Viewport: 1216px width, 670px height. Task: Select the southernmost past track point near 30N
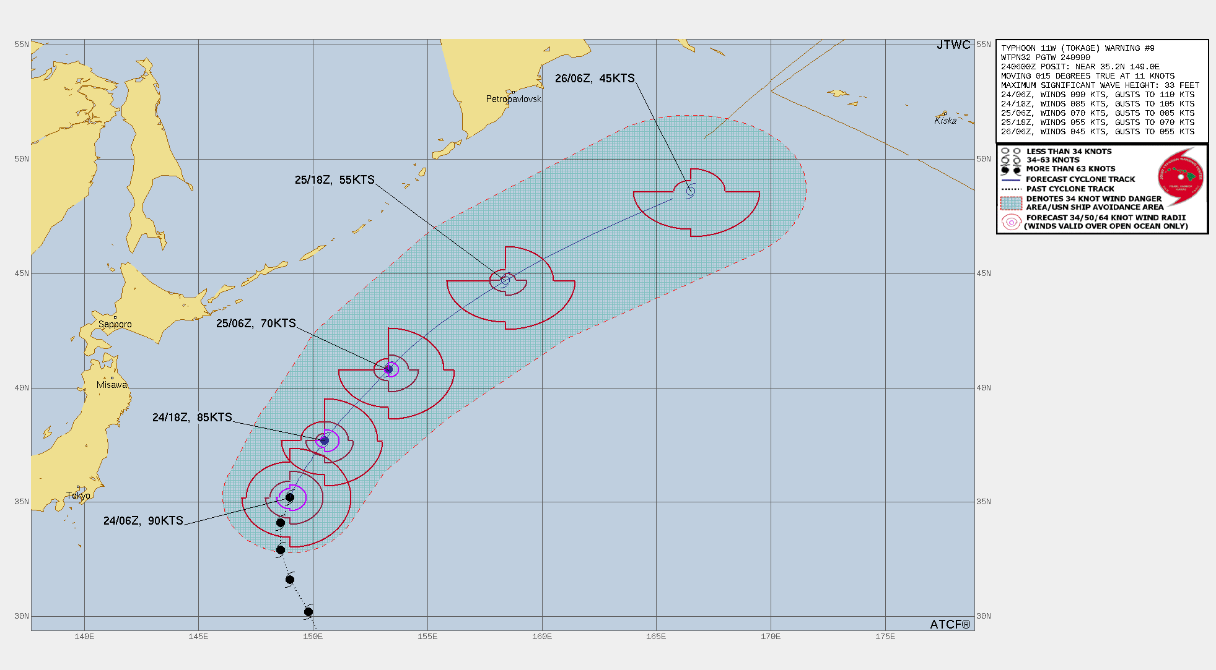tap(308, 612)
